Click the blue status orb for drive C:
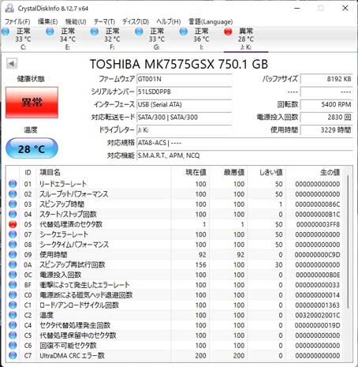 6,32
